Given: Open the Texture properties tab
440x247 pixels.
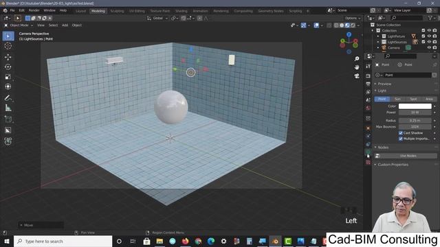Looking at the screenshot, I should 368,162.
